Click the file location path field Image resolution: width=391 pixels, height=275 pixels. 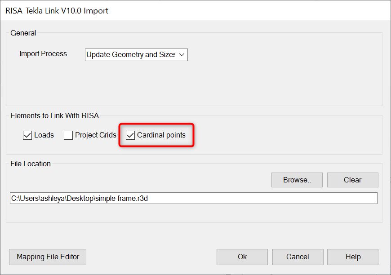[193, 198]
